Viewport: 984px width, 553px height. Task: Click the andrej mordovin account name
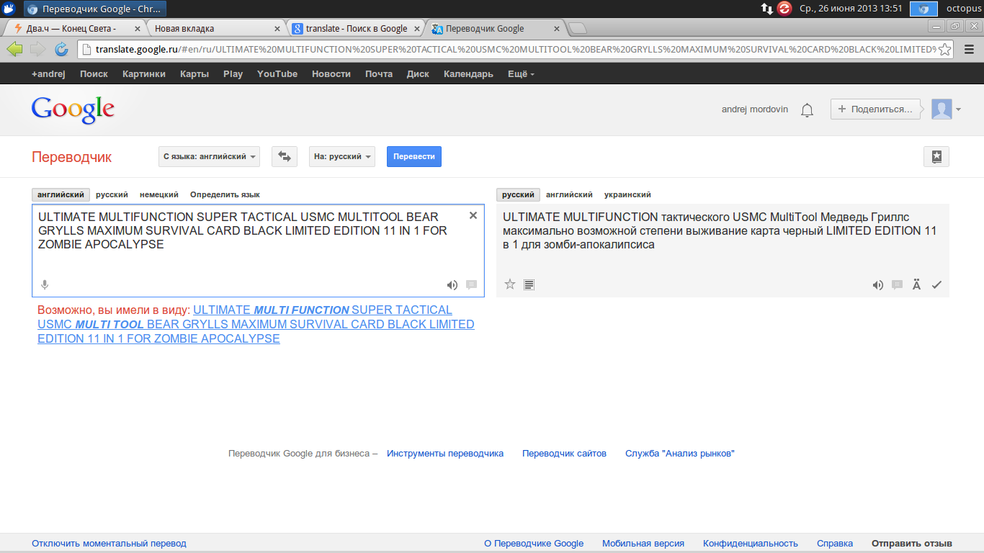coord(755,109)
